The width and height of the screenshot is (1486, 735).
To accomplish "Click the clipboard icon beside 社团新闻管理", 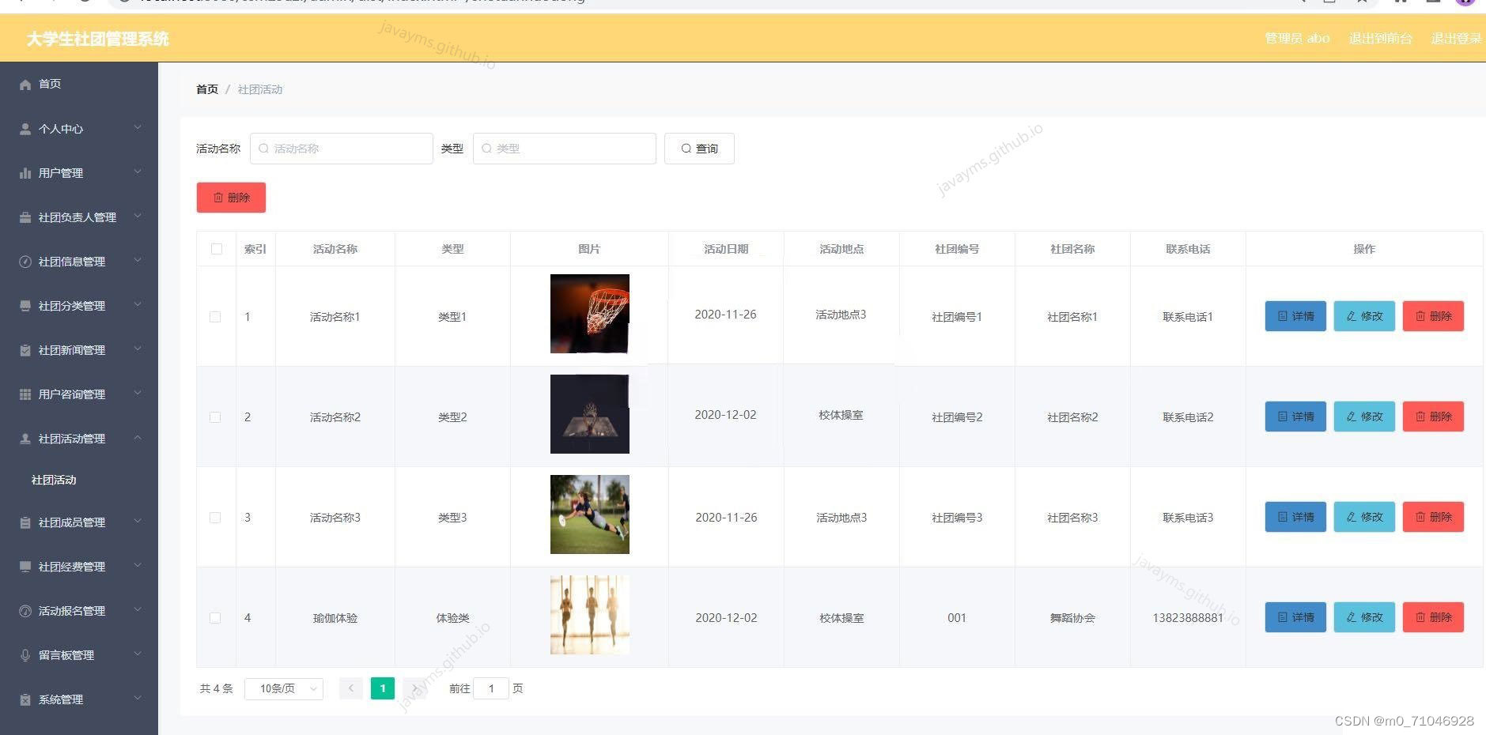I will (25, 350).
